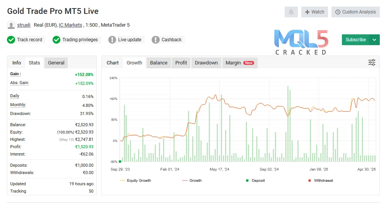Click the Gold Trade Pro MT5 Live title

53,11
